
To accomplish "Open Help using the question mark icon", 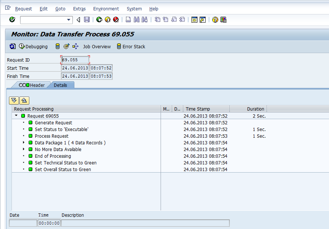I will click(215, 20).
